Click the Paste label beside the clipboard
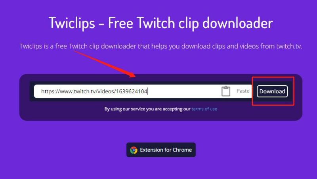This screenshot has height=179, width=317. pyautogui.click(x=243, y=91)
